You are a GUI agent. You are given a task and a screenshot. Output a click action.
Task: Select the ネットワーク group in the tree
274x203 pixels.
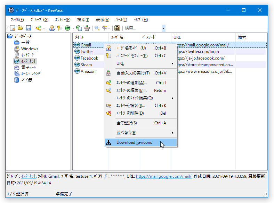[27, 55]
